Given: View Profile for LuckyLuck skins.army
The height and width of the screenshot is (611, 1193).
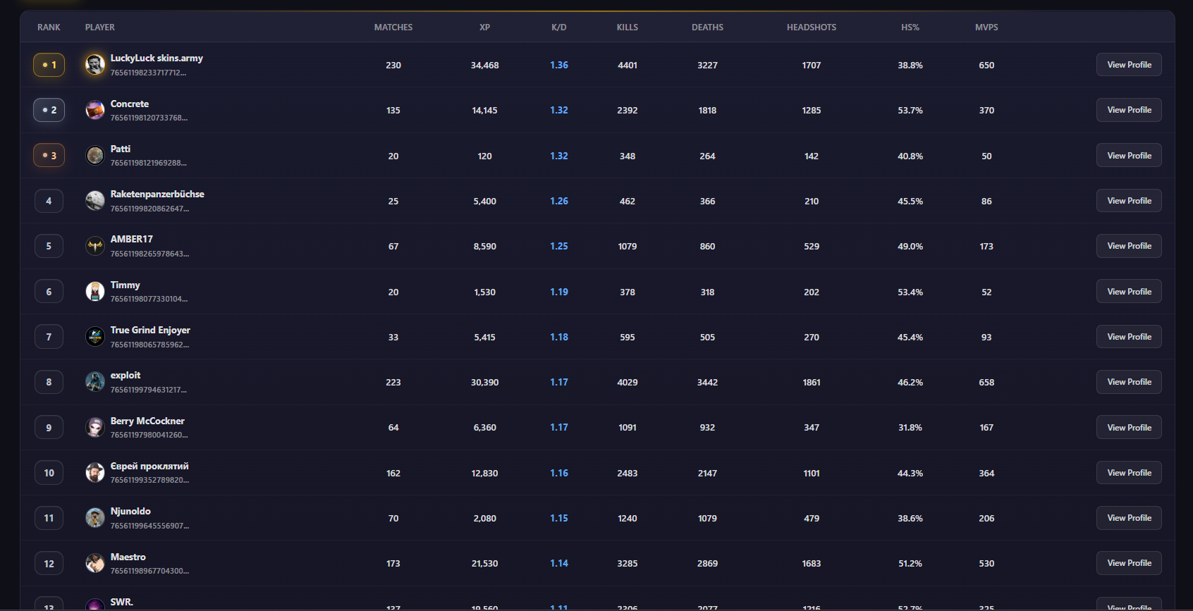Looking at the screenshot, I should 1129,65.
